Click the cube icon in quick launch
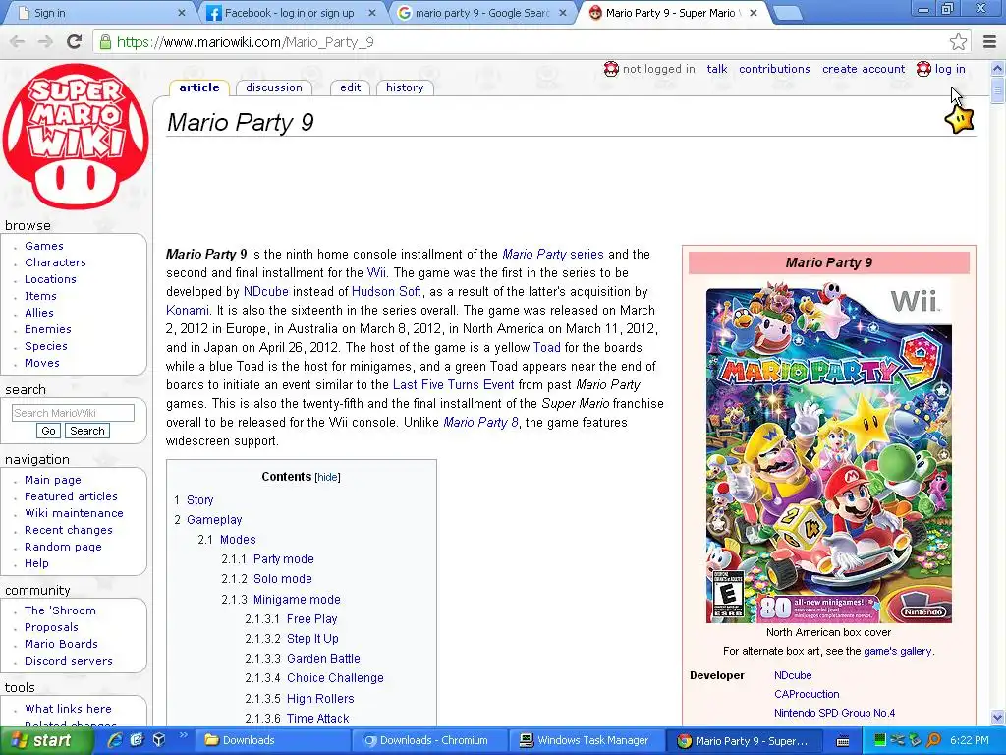 pyautogui.click(x=158, y=740)
